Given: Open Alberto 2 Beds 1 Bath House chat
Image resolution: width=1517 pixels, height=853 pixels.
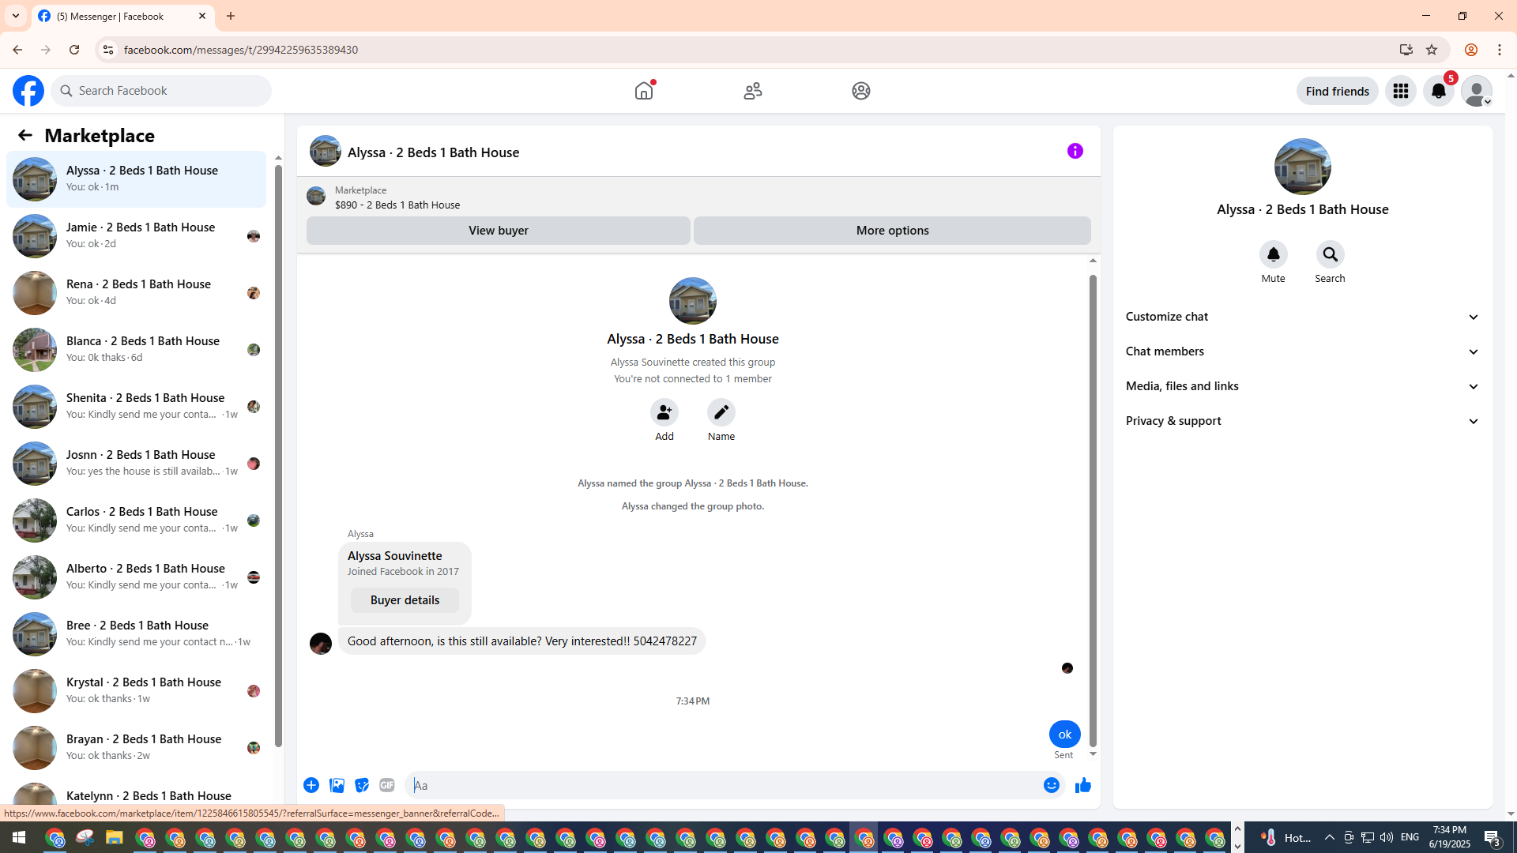Looking at the screenshot, I should tap(137, 577).
